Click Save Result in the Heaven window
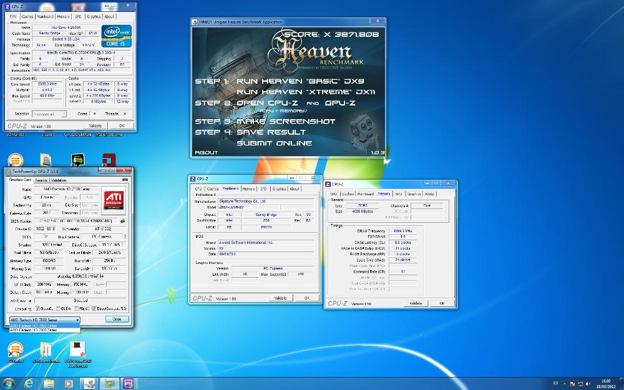The image size is (624, 390). coord(271,132)
